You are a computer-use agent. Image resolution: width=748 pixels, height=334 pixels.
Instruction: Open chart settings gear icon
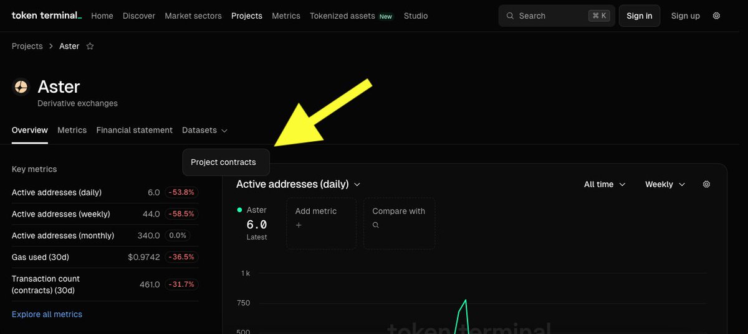click(706, 184)
